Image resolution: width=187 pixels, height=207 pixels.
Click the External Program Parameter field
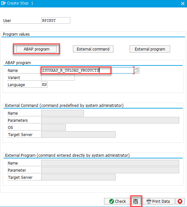click(110, 170)
